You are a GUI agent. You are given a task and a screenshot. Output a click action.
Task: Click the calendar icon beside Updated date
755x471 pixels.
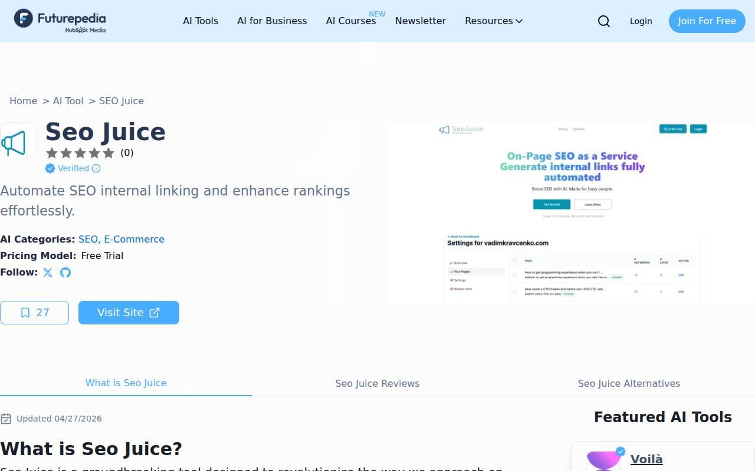[6, 419]
